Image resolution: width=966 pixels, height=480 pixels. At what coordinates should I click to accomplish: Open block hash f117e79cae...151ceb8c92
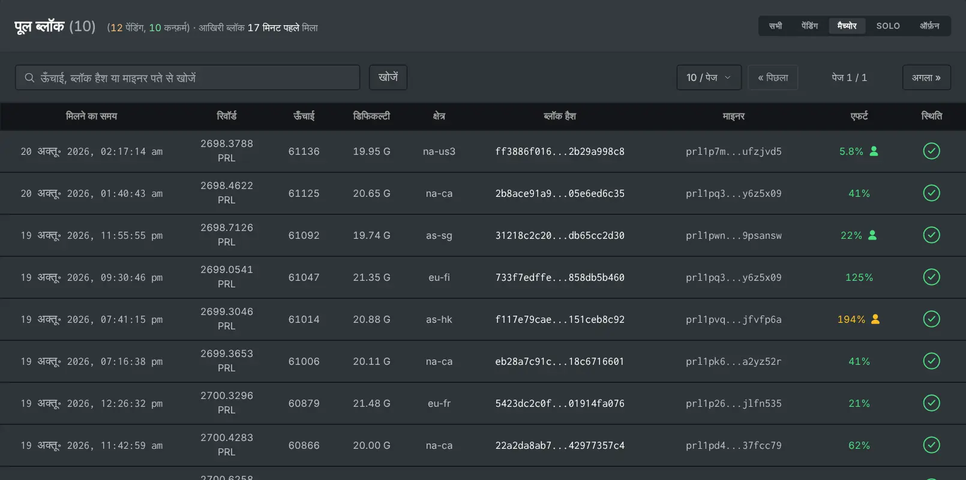coord(560,320)
